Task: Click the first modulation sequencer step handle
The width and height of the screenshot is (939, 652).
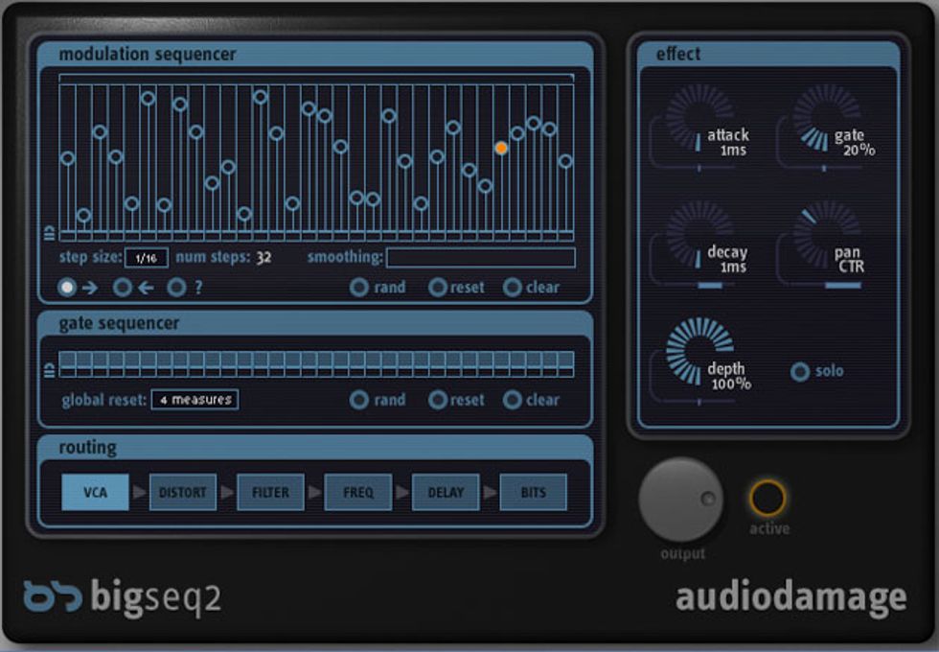Action: [68, 158]
